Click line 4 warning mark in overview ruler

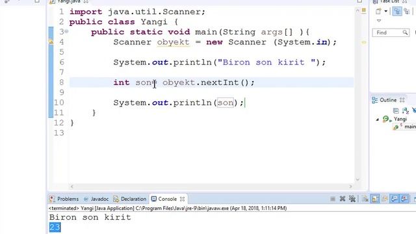(x=364, y=42)
